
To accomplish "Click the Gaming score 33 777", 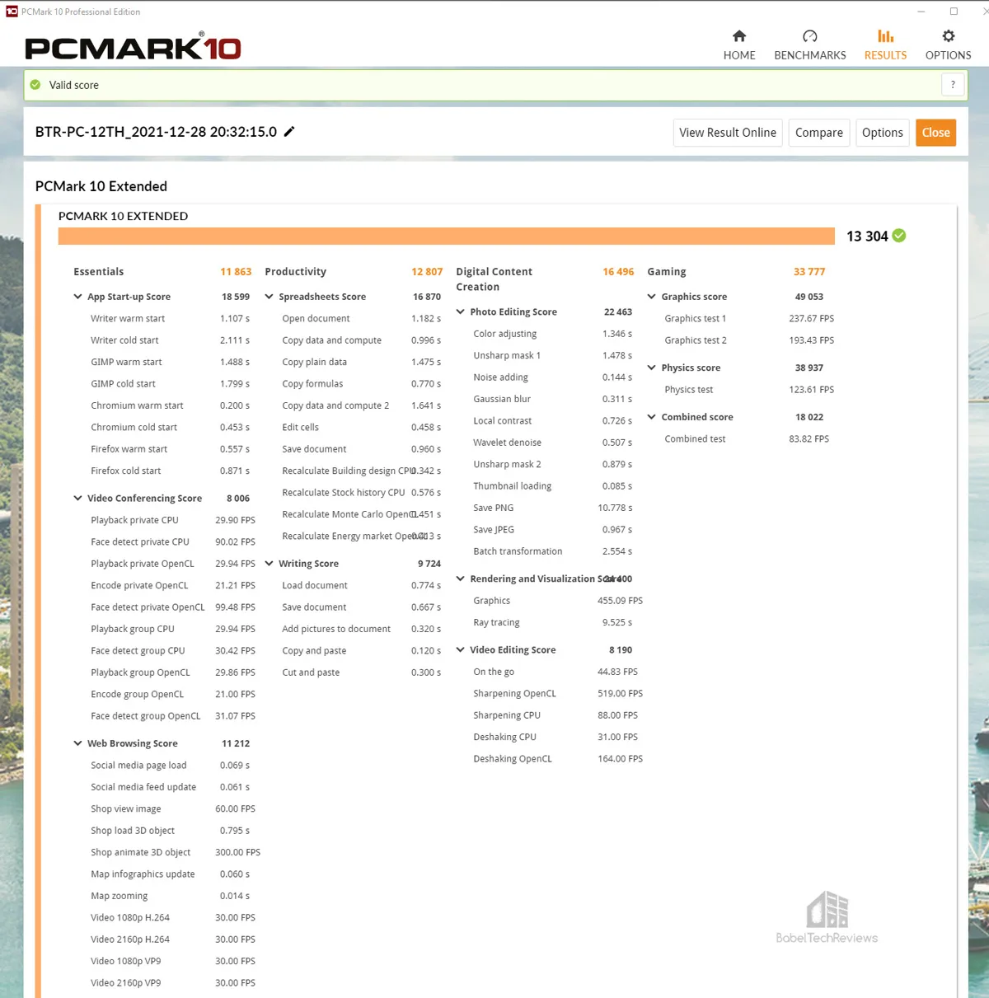I will [809, 272].
